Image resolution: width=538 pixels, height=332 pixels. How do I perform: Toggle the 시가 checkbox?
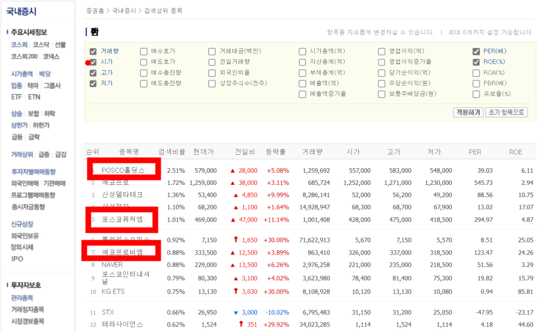point(93,62)
